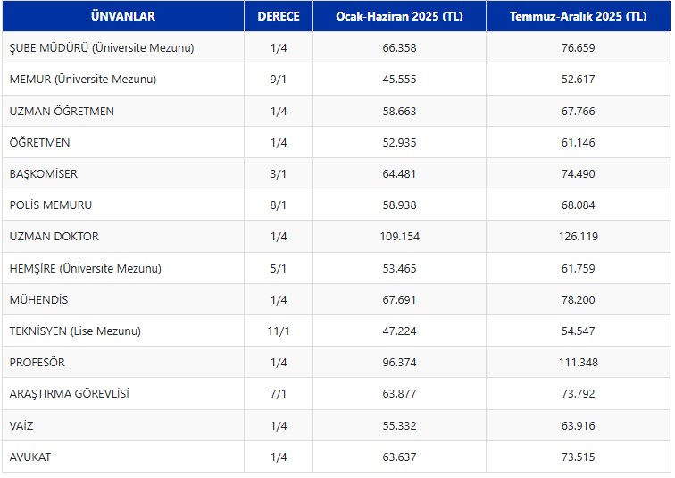
Task: Click the ÜNVANLAR column header
Action: [x=122, y=16]
